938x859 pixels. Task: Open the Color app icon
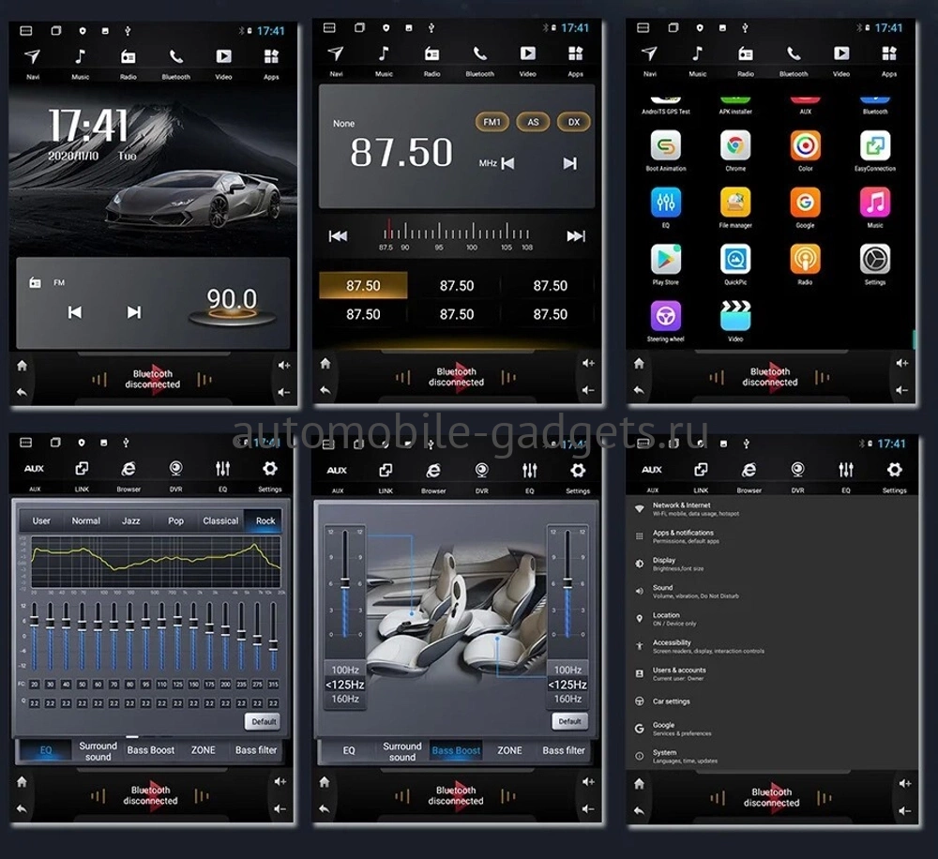pyautogui.click(x=805, y=146)
